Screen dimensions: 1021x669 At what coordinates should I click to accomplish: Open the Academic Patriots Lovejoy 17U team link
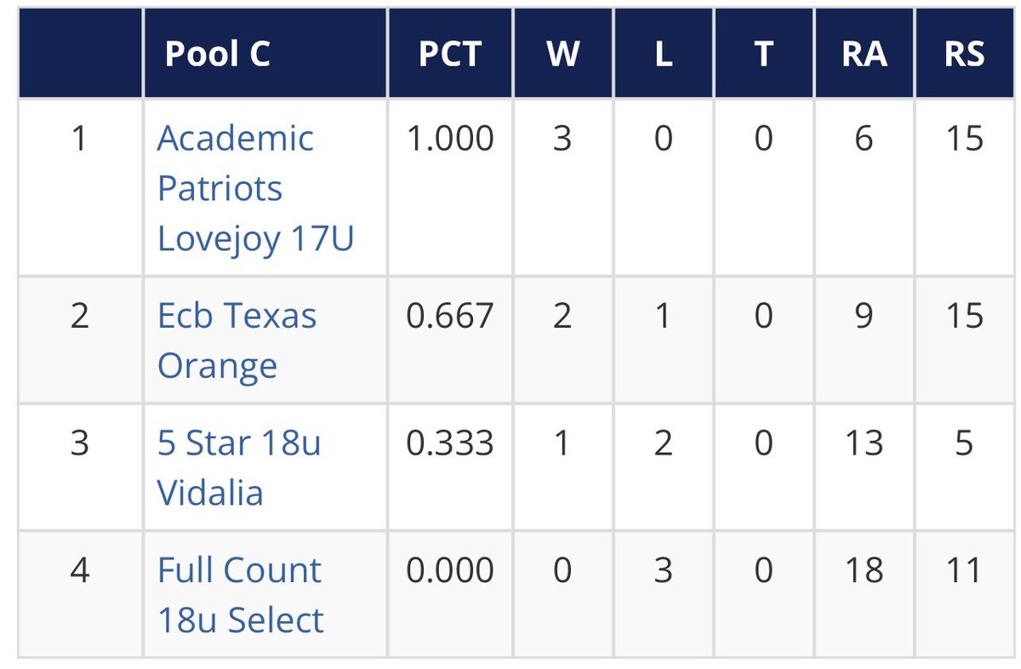(x=255, y=188)
